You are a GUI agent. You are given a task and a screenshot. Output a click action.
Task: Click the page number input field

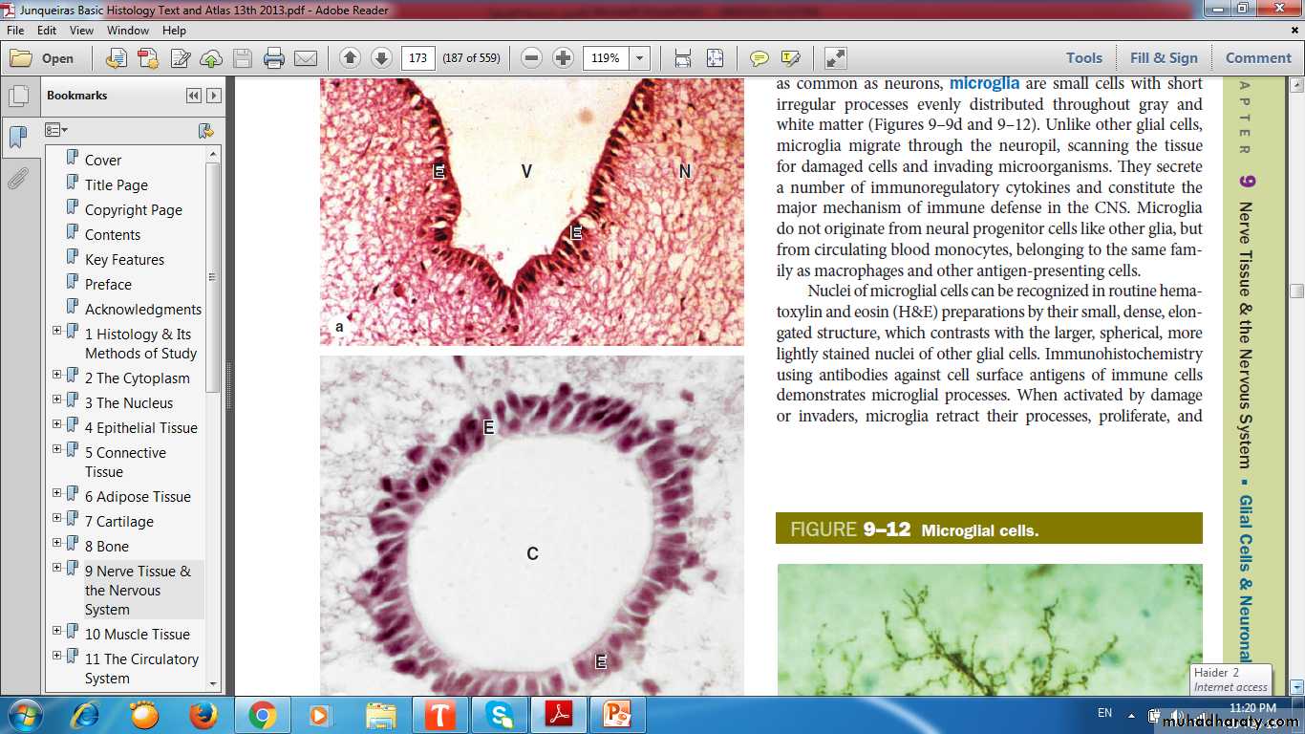click(x=417, y=58)
